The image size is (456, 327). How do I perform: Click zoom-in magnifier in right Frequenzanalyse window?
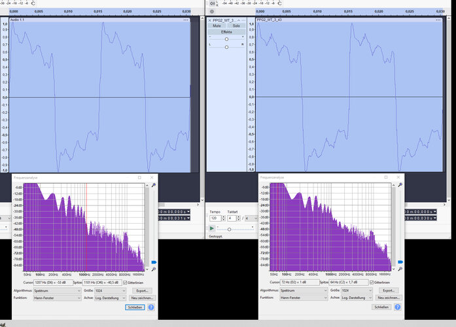(400, 185)
